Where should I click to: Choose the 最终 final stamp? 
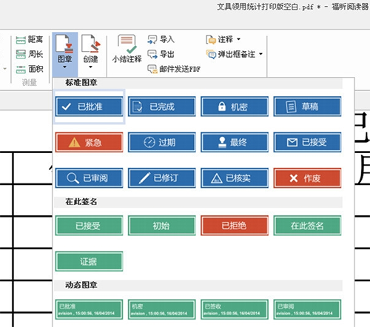235,142
